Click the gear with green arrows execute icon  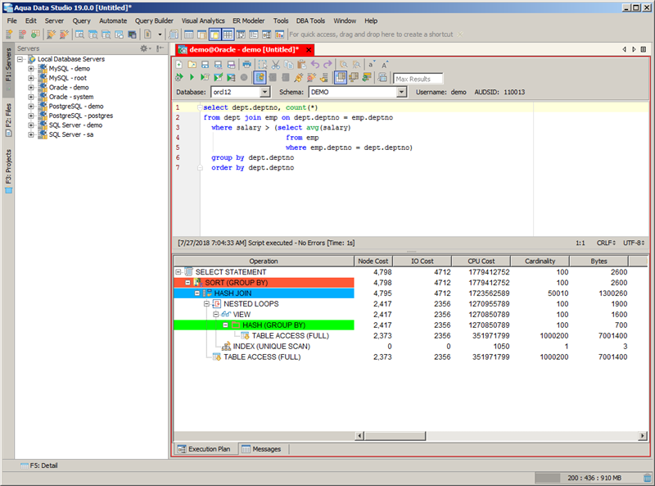click(x=178, y=77)
